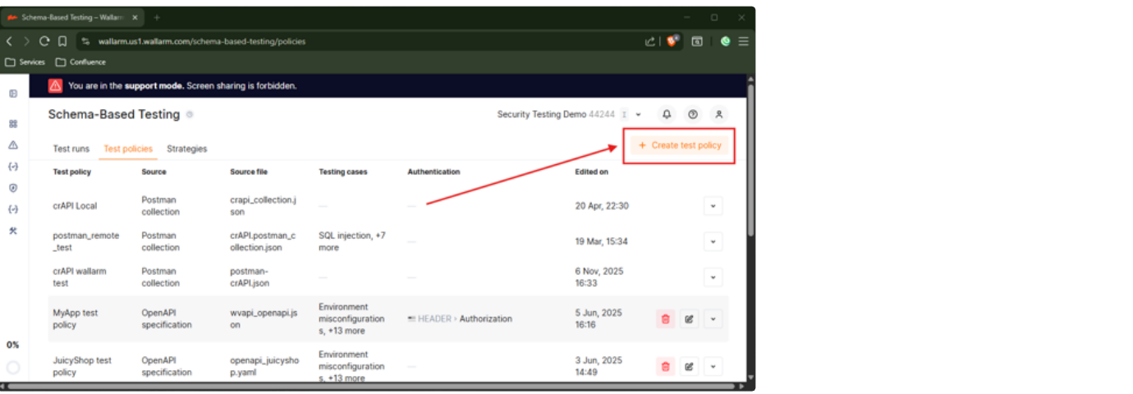Expand the crAPI Local row dropdown
Viewport: 1133px width, 394px height.
point(713,206)
